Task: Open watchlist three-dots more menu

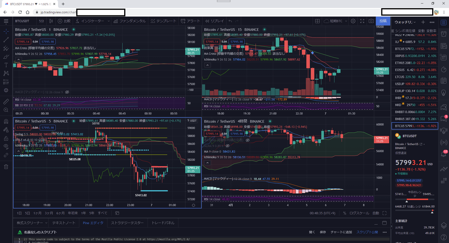Action: tap(432, 22)
